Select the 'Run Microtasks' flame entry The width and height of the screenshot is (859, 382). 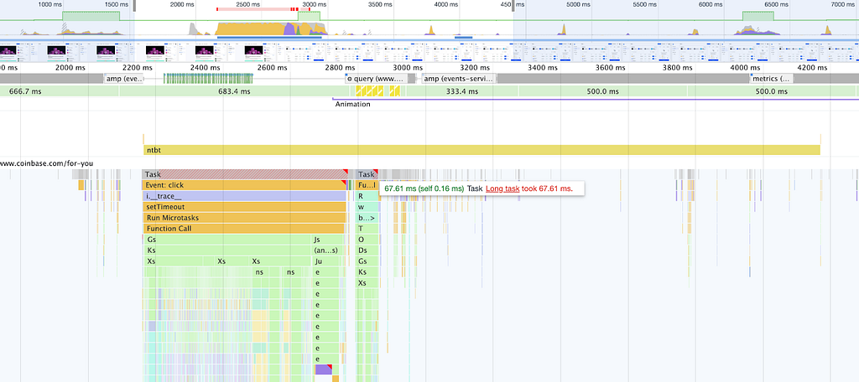pos(244,218)
